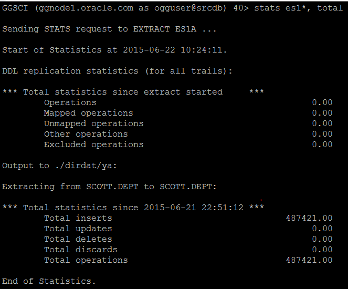Click the 'Excluded operations' row
Viewport: 348px width, 289px height.
pos(94,145)
